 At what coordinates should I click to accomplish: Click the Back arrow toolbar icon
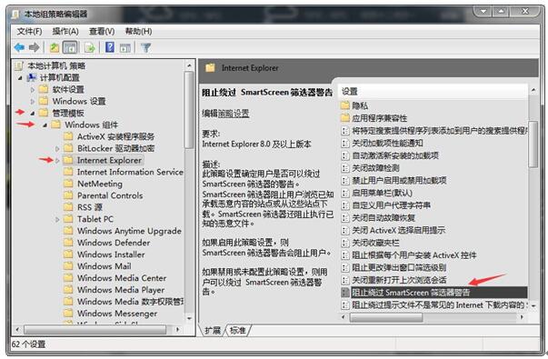19,47
